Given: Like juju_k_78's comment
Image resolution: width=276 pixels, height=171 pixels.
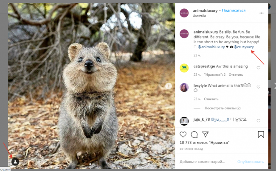Looking at the screenshot, I should pyautogui.click(x=258, y=121).
